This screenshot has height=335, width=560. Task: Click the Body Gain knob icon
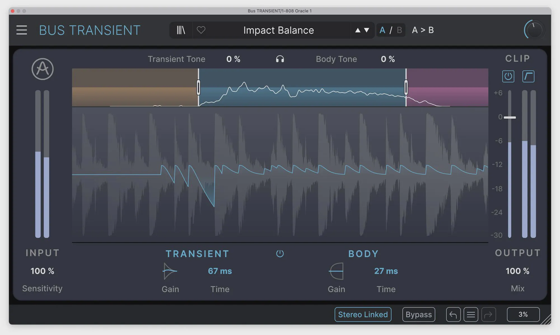pyautogui.click(x=336, y=271)
